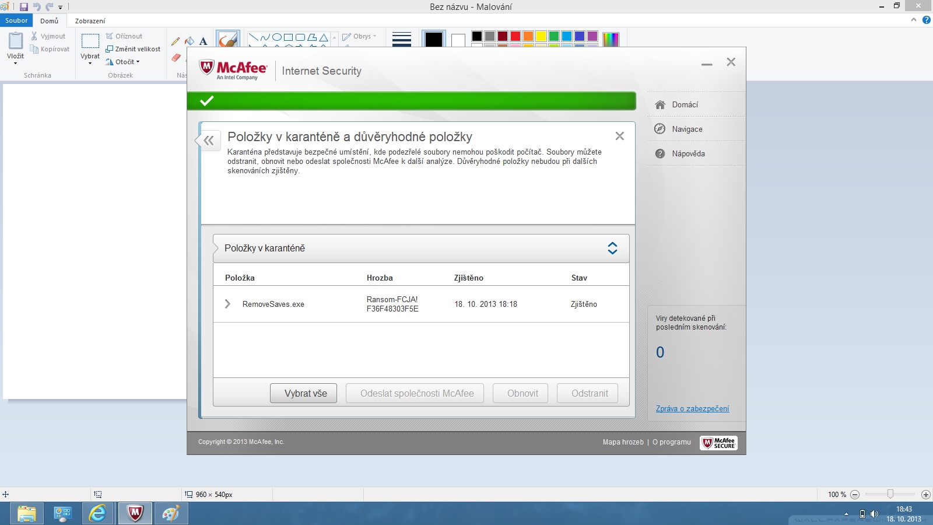This screenshot has height=525, width=933.
Task: Switch to the Domů ribbon tab
Action: [49, 21]
